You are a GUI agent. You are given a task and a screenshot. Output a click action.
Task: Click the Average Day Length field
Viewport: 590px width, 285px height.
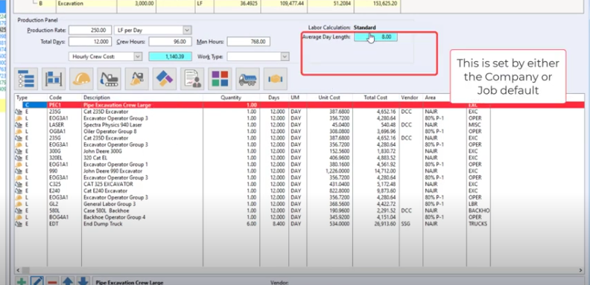[x=375, y=37]
